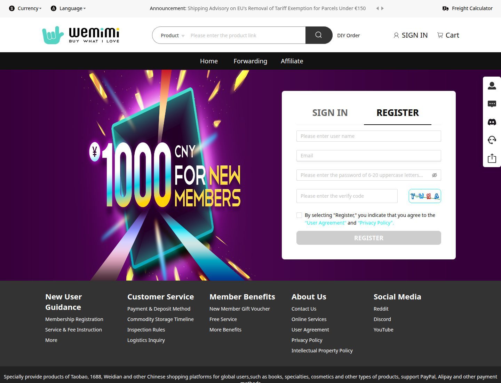Screen dimensions: 501x383
Task: Open the chat message sidebar icon
Action: (492, 104)
